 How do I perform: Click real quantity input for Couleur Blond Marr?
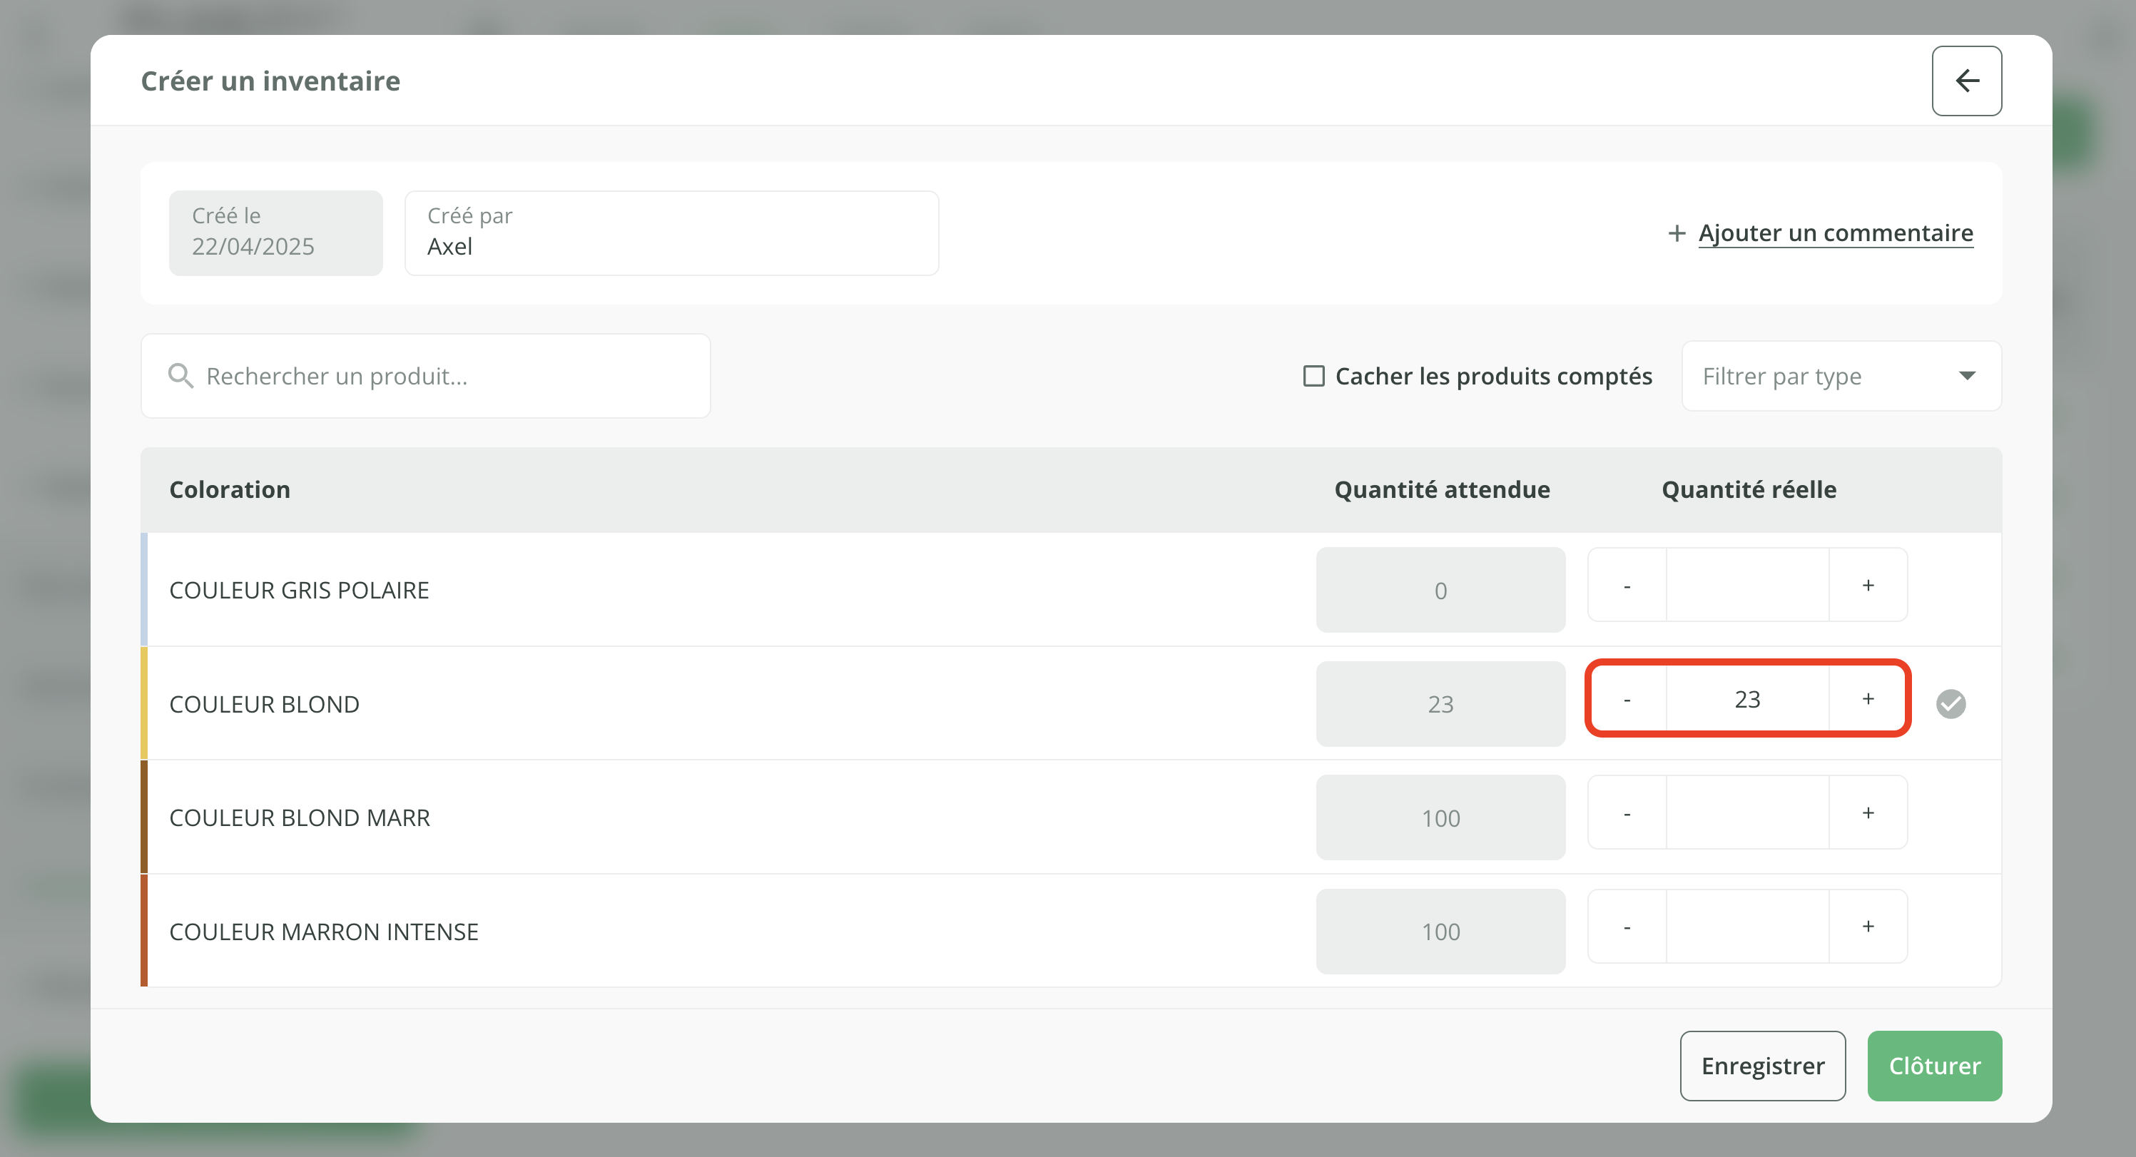[1747, 813]
